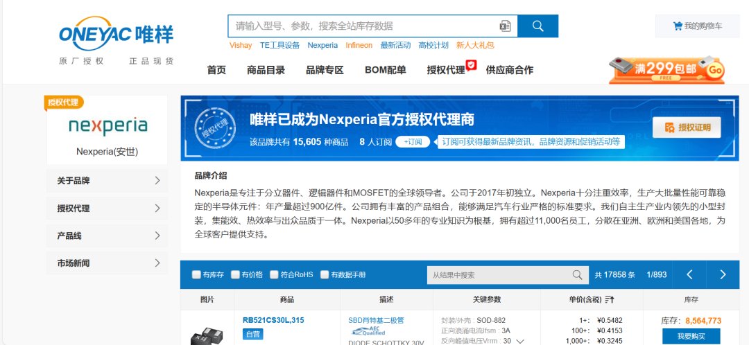Click the 描述 column header

click(x=386, y=300)
